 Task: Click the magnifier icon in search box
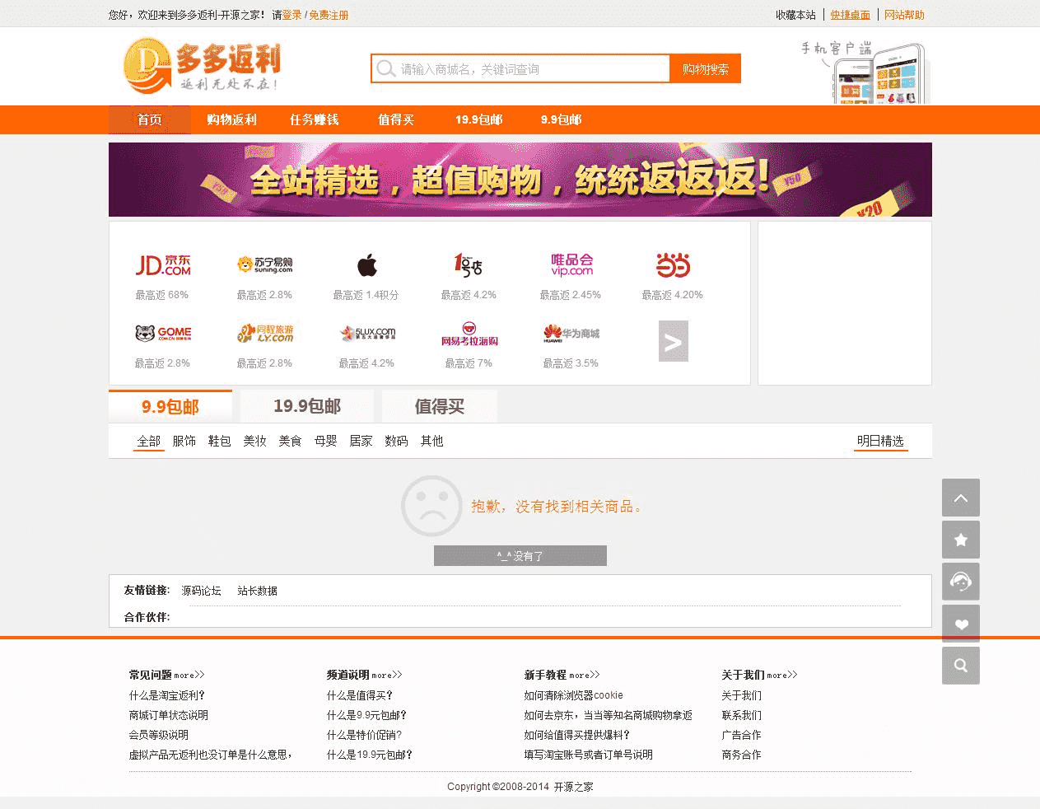point(385,68)
